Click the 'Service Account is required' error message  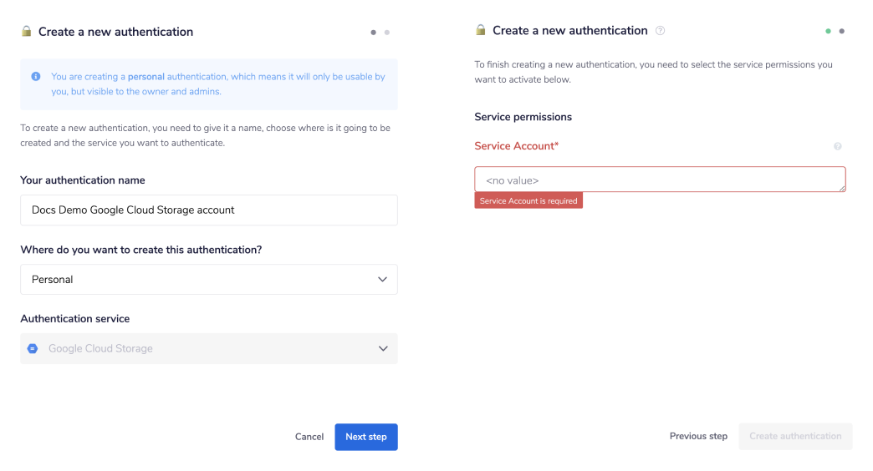528,200
